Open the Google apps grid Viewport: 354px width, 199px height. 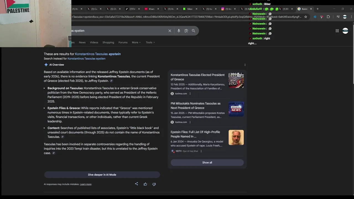tap(337, 31)
